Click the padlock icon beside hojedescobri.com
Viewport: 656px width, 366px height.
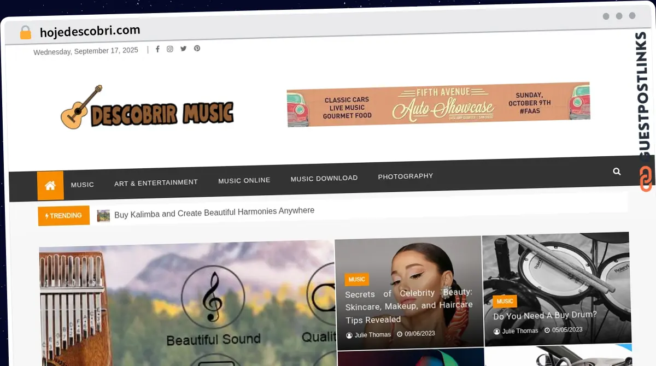click(x=25, y=32)
